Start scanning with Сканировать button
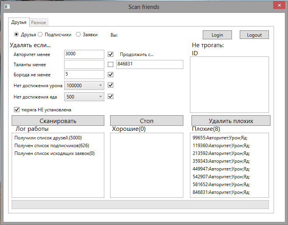This screenshot has height=225, width=288. (x=58, y=121)
